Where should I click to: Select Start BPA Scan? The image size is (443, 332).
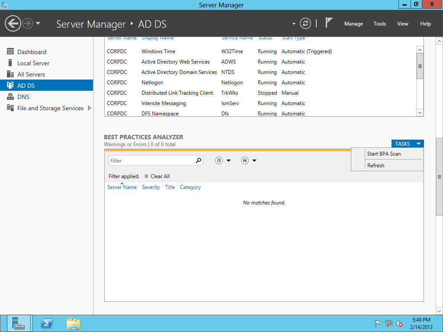[384, 154]
